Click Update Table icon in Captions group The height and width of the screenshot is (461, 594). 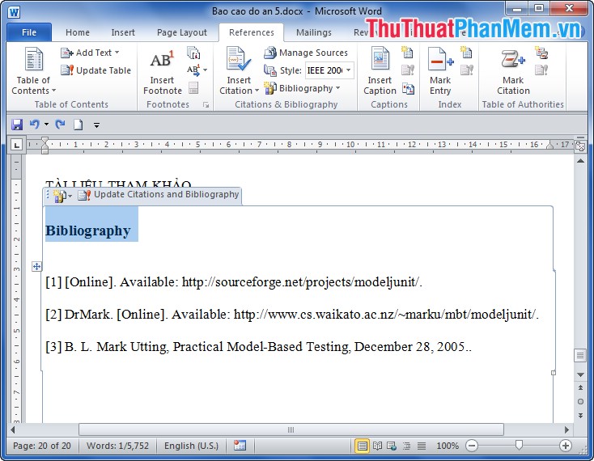408,70
